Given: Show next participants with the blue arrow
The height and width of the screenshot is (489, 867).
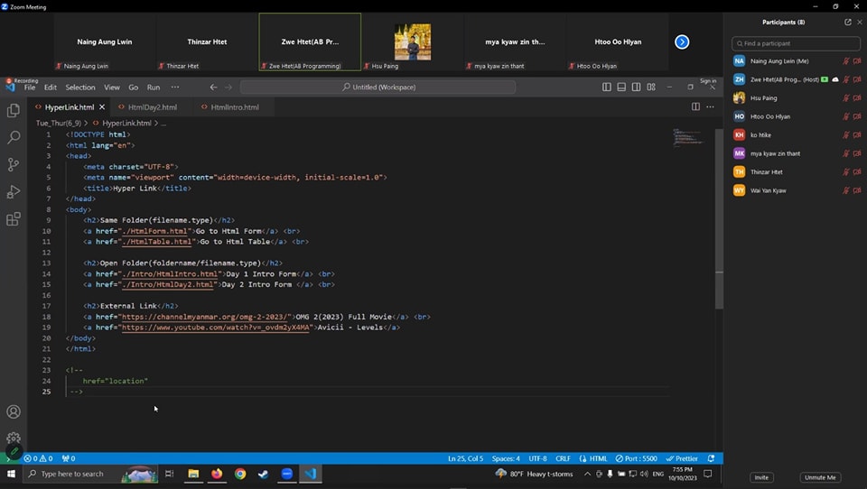Looking at the screenshot, I should (682, 42).
